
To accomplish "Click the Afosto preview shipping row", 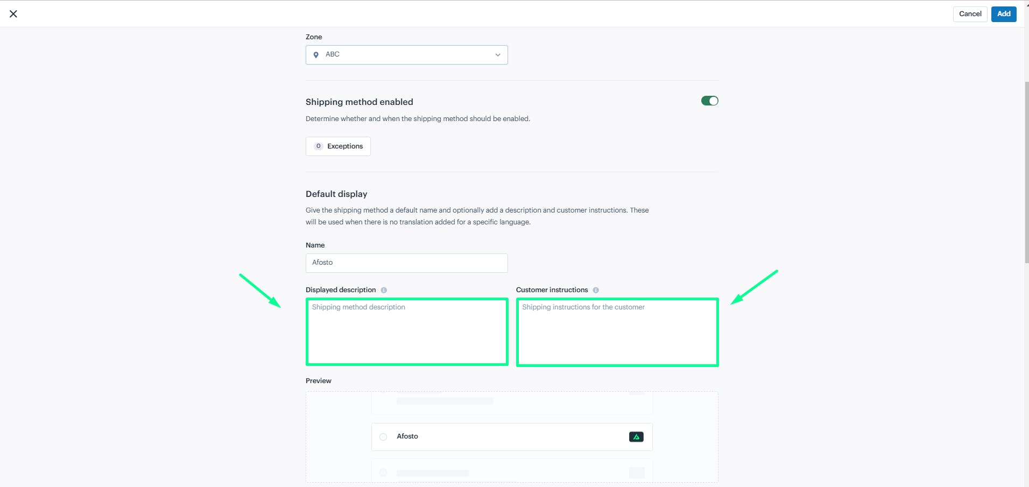I will pos(512,437).
